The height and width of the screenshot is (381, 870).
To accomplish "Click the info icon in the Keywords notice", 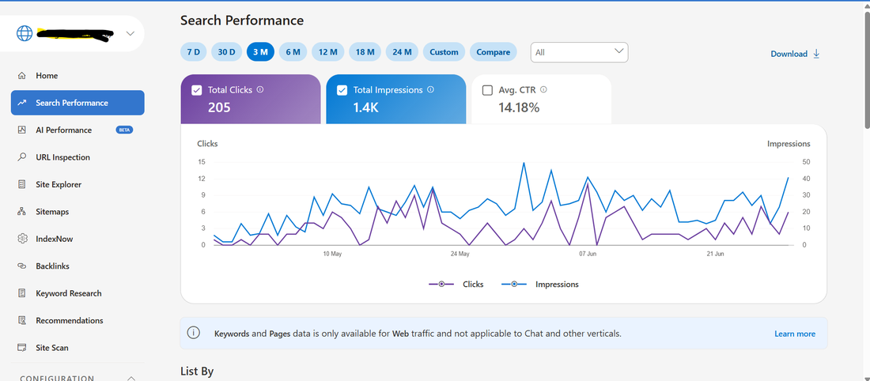I will click(193, 333).
